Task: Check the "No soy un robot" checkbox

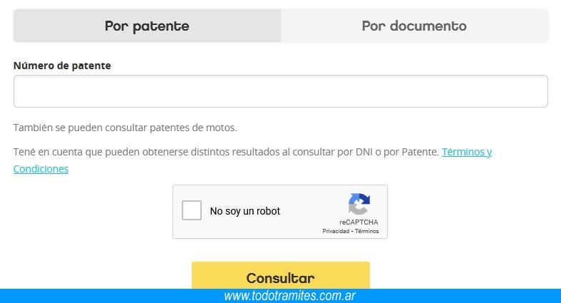Action: (192, 211)
